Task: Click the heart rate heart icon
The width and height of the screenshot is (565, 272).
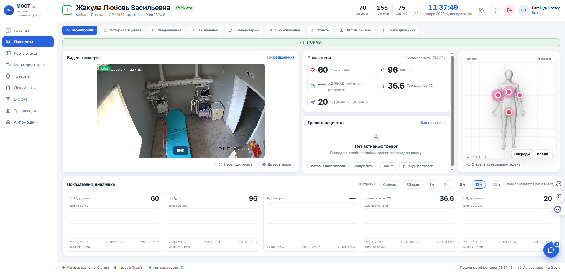Action: click(x=313, y=70)
